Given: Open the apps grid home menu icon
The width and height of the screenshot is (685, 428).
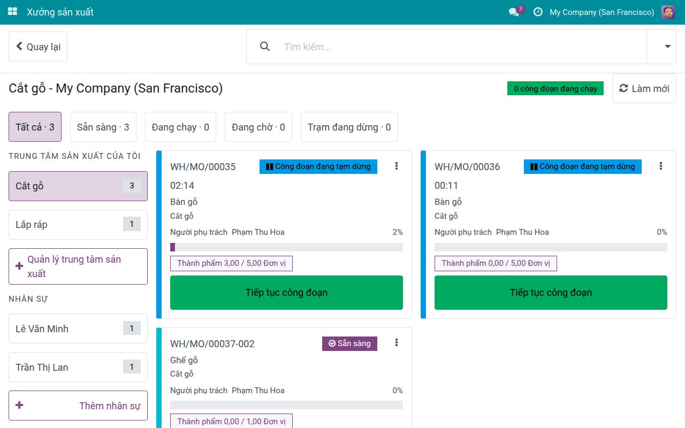Looking at the screenshot, I should [x=12, y=12].
